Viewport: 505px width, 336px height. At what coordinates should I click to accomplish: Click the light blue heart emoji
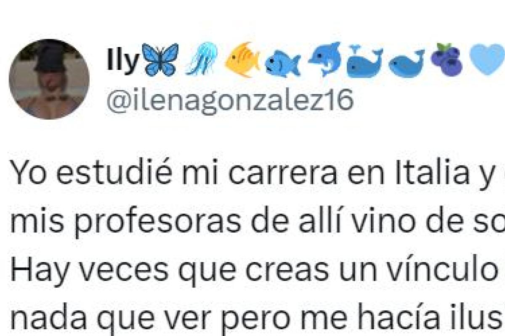(487, 61)
